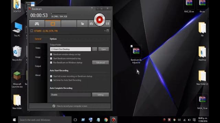Switch to the Output tab

click(x=38, y=66)
